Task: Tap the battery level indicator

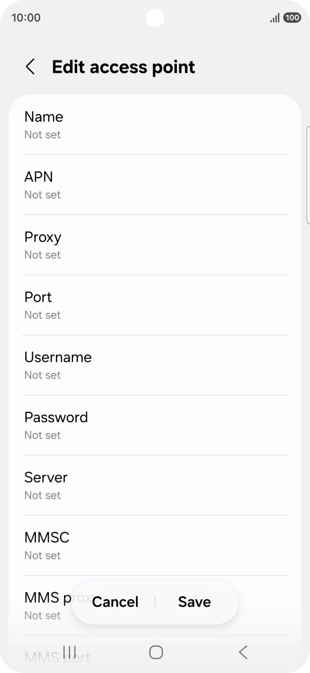Action: 292,18
